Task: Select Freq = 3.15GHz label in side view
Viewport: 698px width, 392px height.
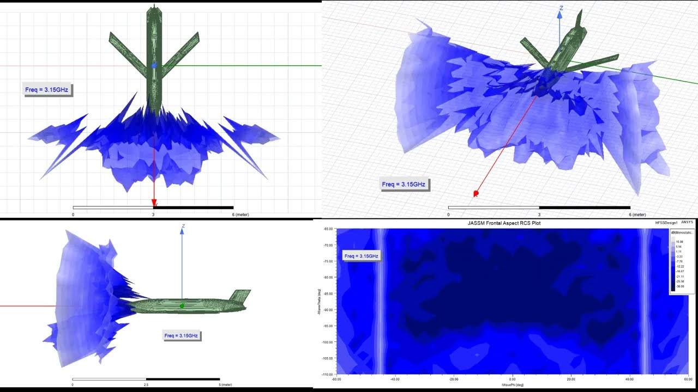Action: pos(183,336)
